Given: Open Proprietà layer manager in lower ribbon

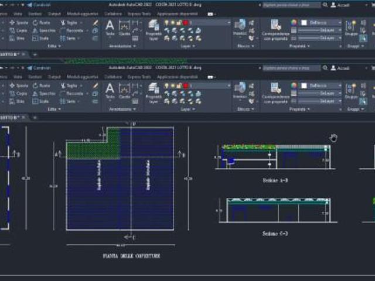Looking at the screenshot, I should tap(154, 94).
